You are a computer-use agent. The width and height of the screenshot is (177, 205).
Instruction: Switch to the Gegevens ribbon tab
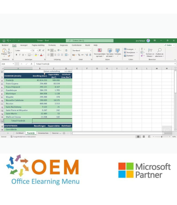(x=64, y=45)
